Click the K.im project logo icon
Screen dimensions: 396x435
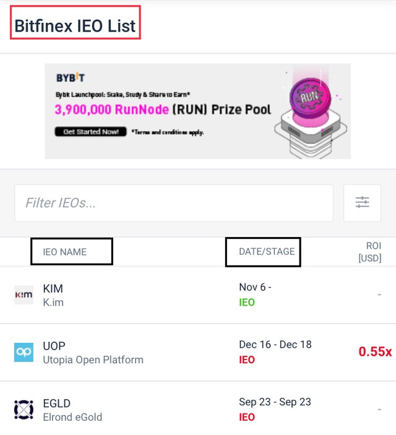pyautogui.click(x=24, y=295)
